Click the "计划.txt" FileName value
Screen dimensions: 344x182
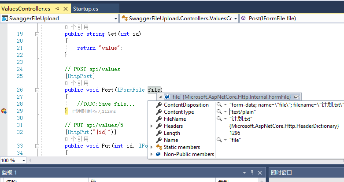[x=240, y=119]
